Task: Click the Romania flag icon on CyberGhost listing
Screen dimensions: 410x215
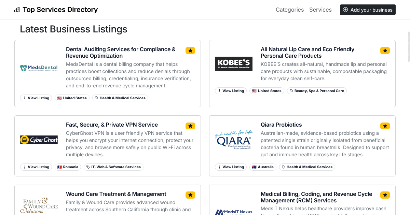Action: [x=59, y=167]
